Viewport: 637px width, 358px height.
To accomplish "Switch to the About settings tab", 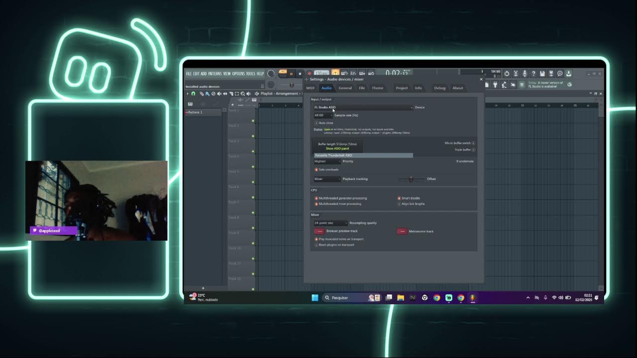I will click(x=458, y=88).
